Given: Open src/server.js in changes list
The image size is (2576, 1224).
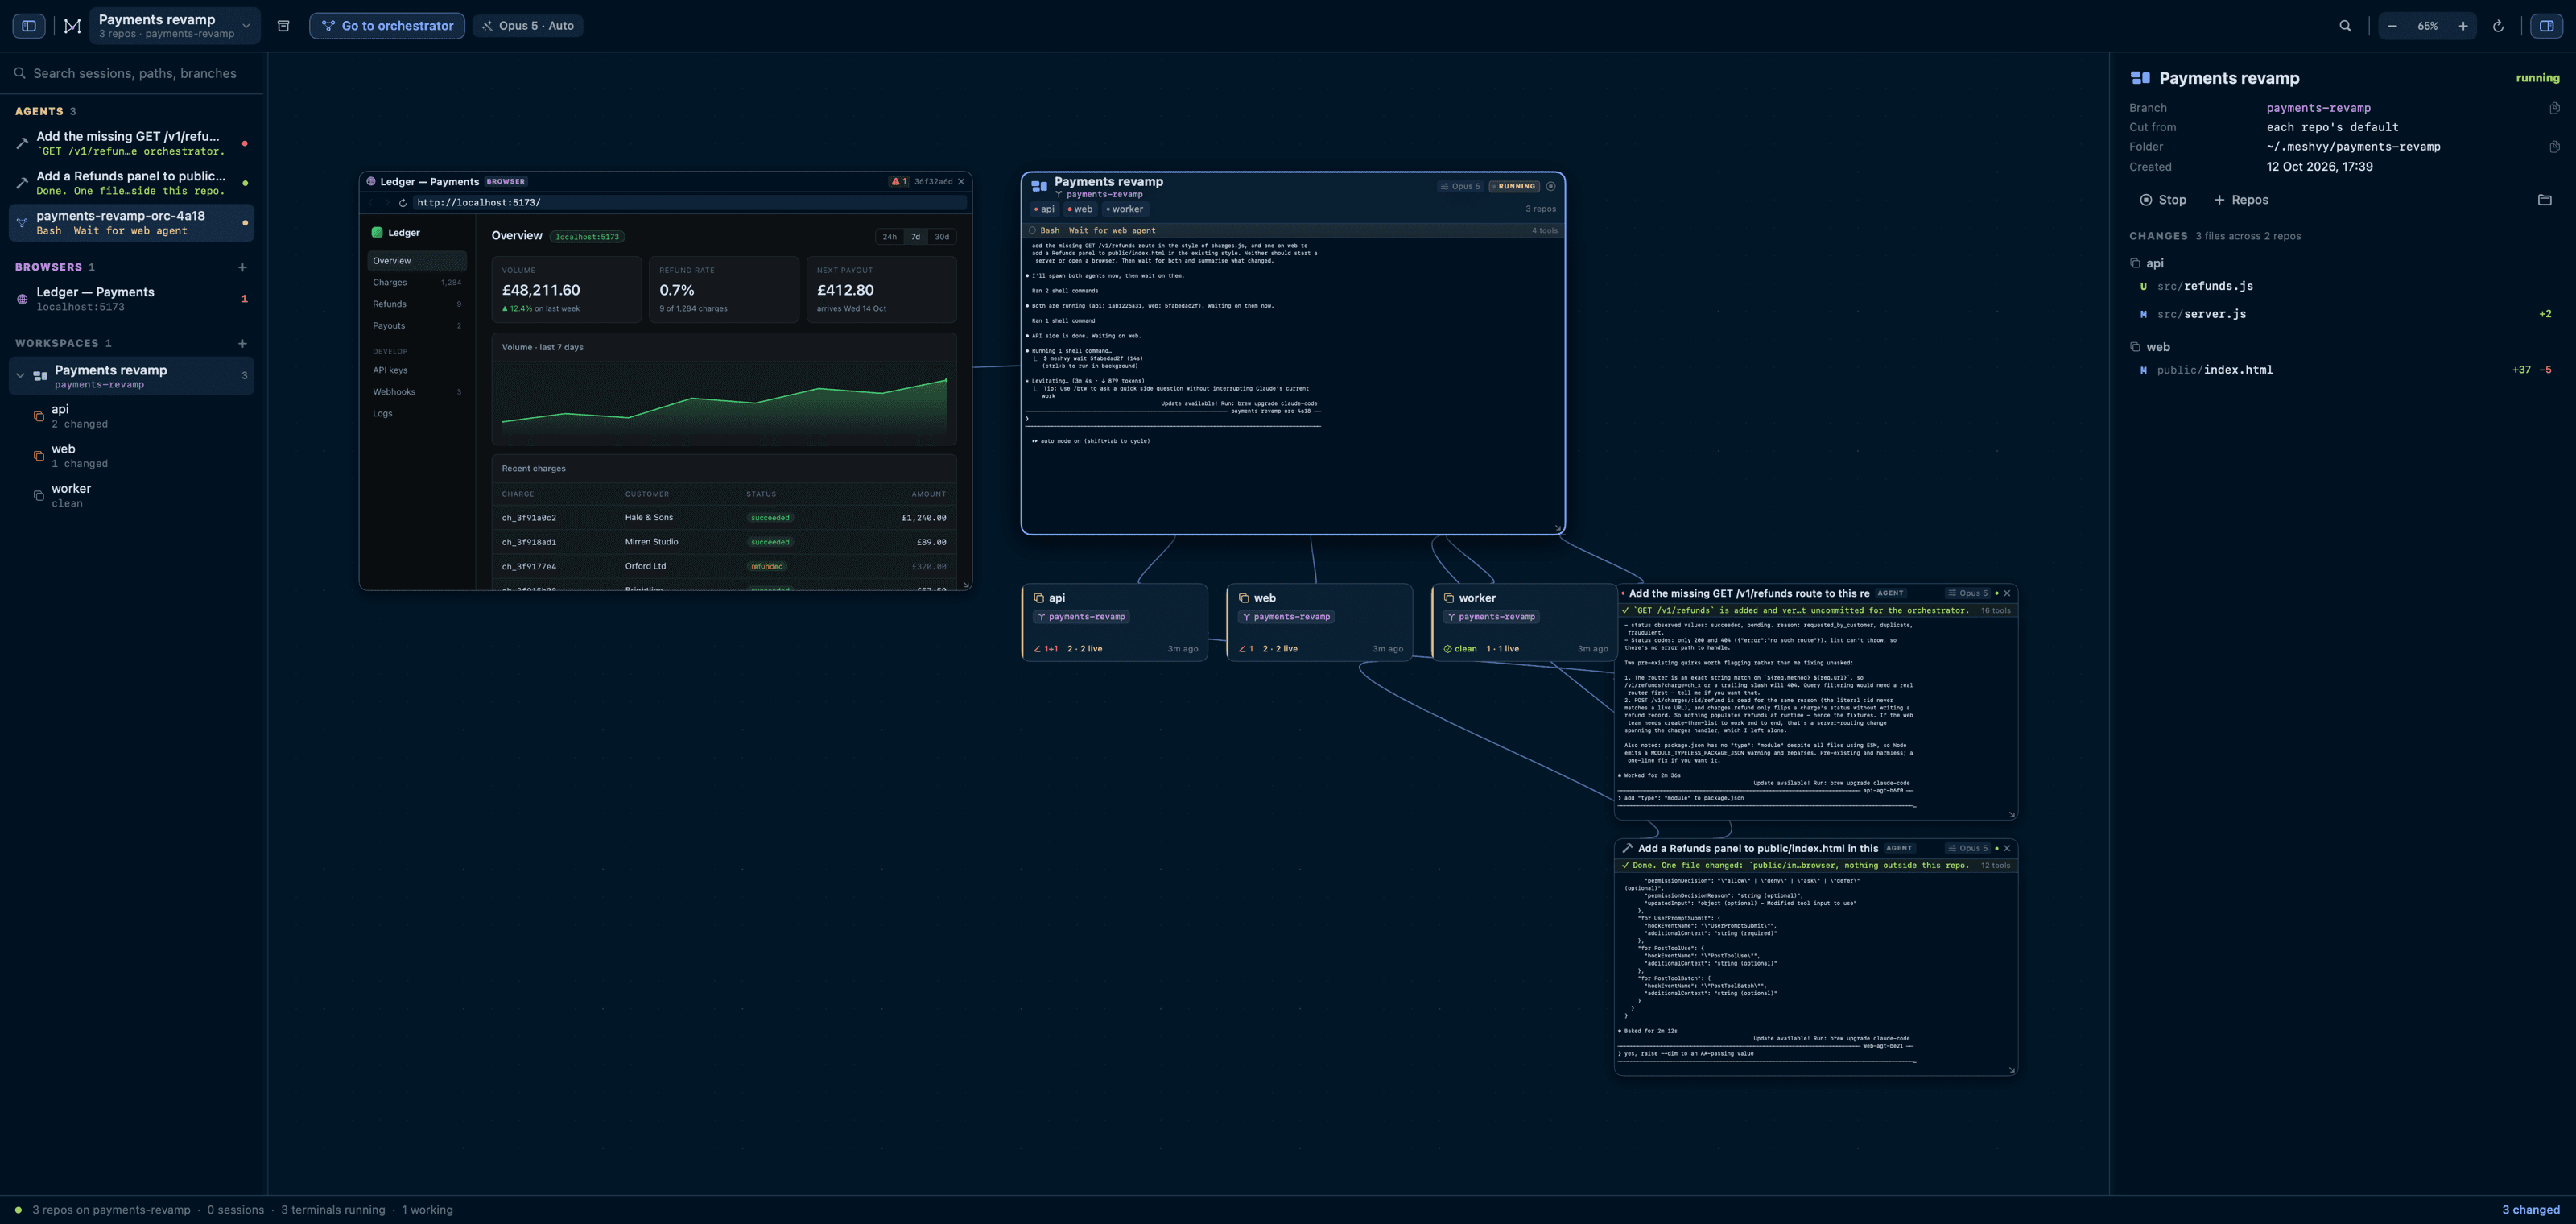Looking at the screenshot, I should click(2343, 314).
